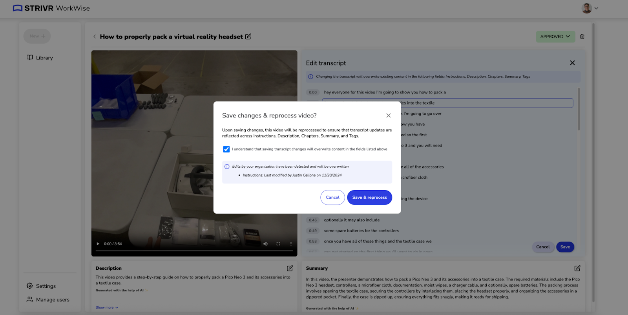Click the info icon in transcript notice
The height and width of the screenshot is (315, 628).
click(310, 77)
